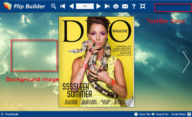The width and height of the screenshot is (192, 117).
Task: Open help with the question mark icon
Action: pyautogui.click(x=134, y=6)
